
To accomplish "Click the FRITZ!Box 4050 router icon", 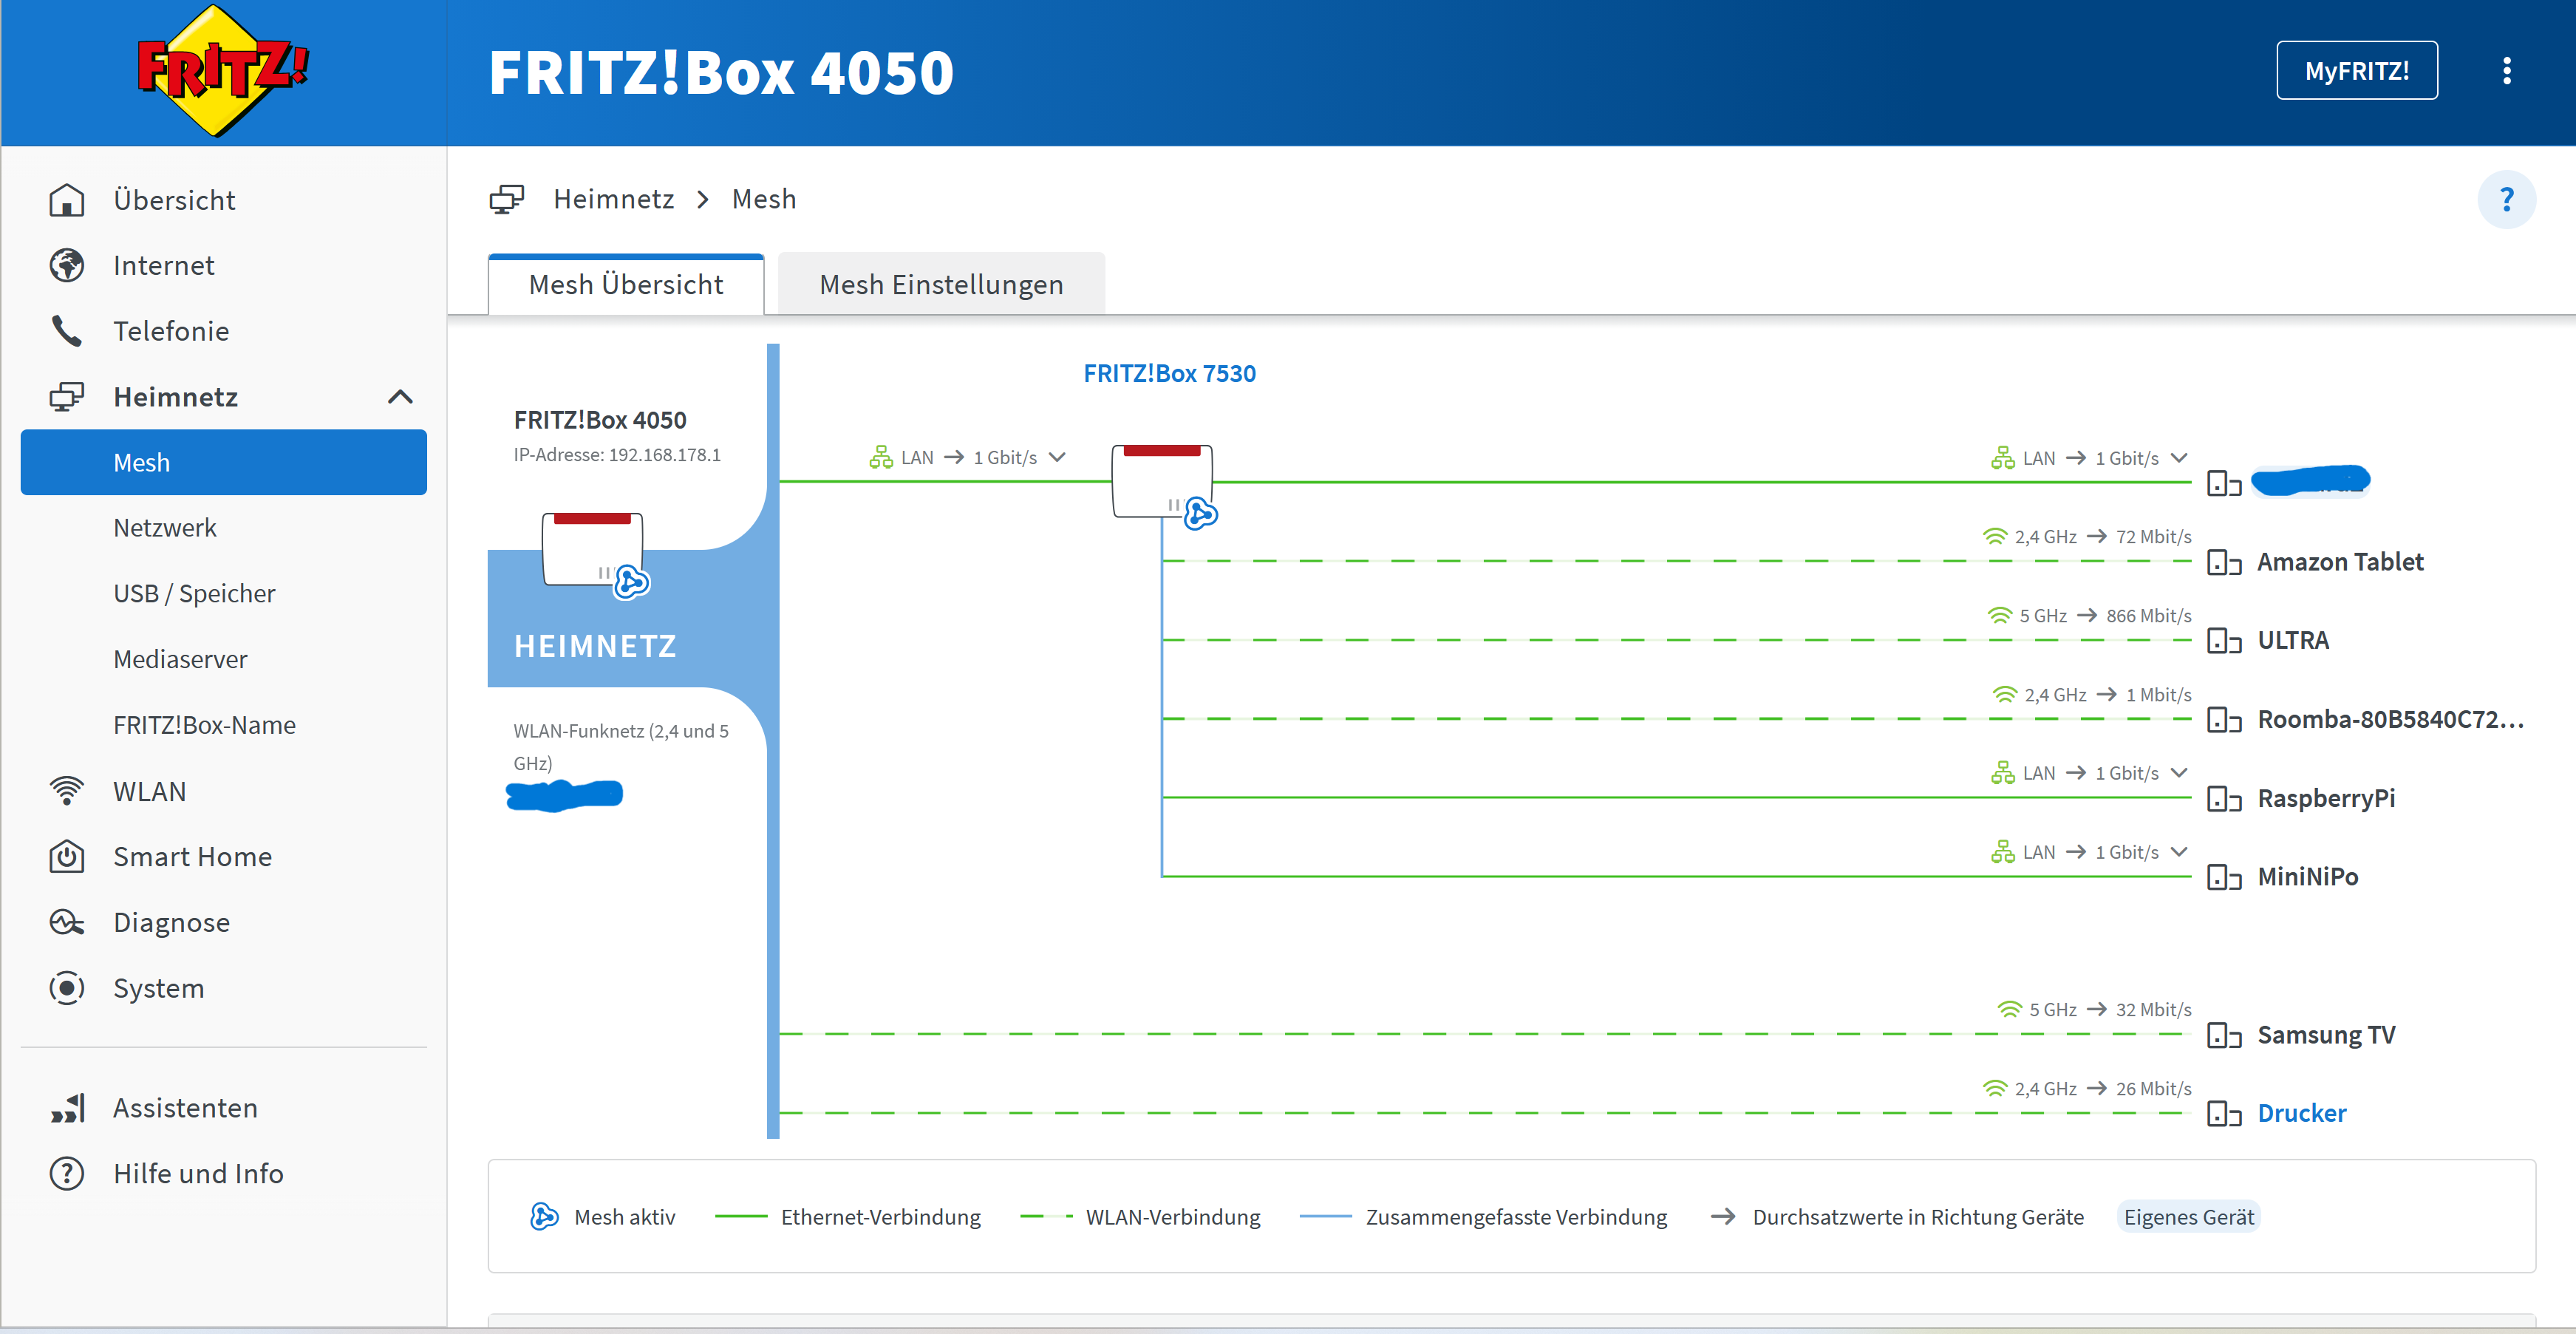I will pos(592,549).
